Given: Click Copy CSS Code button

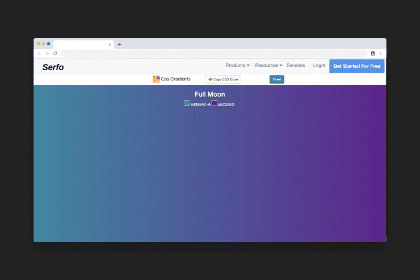Looking at the screenshot, I should click(x=223, y=79).
